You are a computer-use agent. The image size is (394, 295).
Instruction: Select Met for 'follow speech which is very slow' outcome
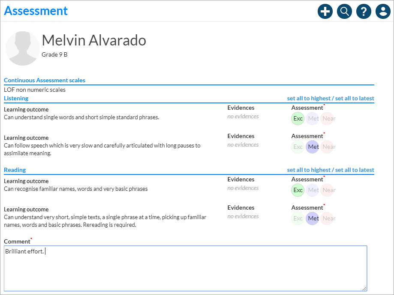[x=313, y=147]
